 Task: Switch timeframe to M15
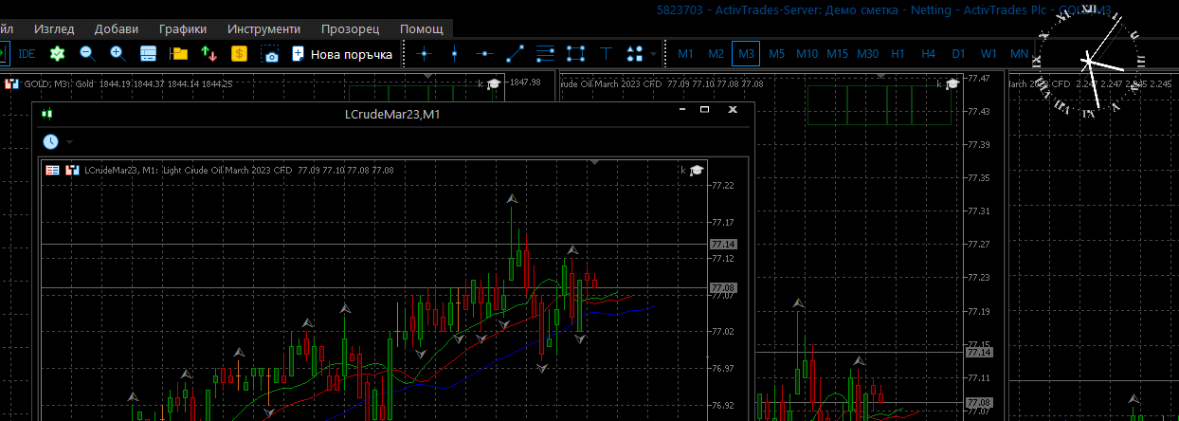click(837, 54)
